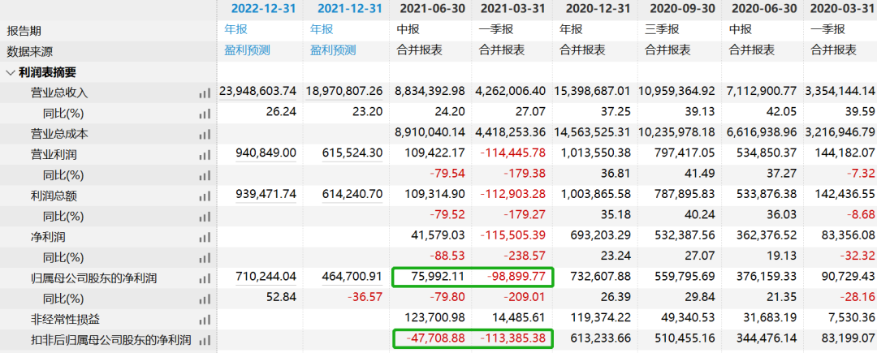Click the cell 8,834,392.98
Image resolution: width=877 pixels, height=353 pixels.
430,93
